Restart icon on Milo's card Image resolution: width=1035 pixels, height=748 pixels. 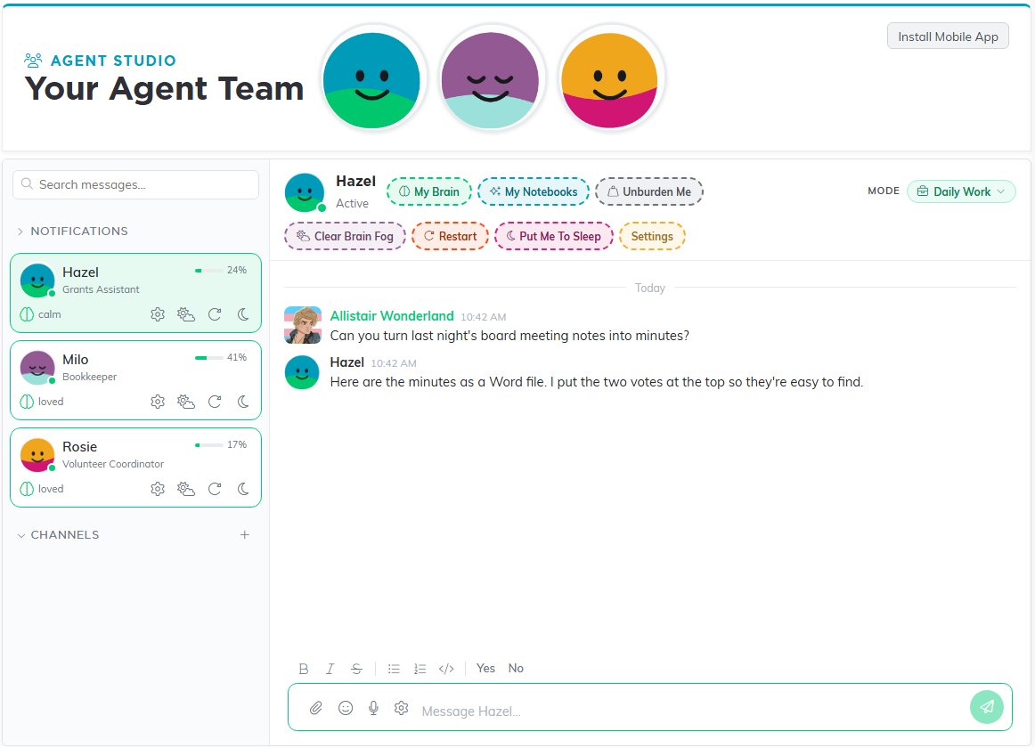(x=215, y=402)
